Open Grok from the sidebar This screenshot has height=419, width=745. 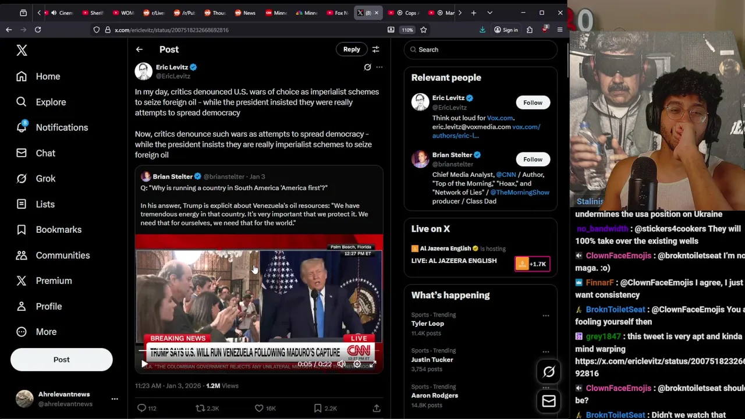click(x=36, y=179)
